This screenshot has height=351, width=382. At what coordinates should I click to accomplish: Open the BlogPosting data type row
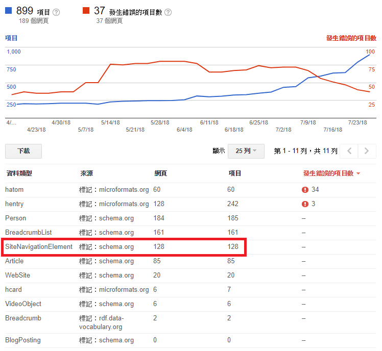(22, 340)
